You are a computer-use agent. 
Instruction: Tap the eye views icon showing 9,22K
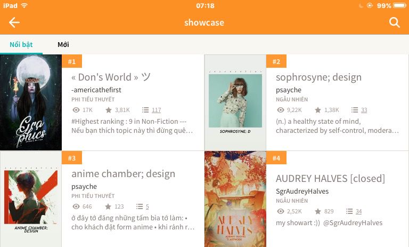(280, 110)
